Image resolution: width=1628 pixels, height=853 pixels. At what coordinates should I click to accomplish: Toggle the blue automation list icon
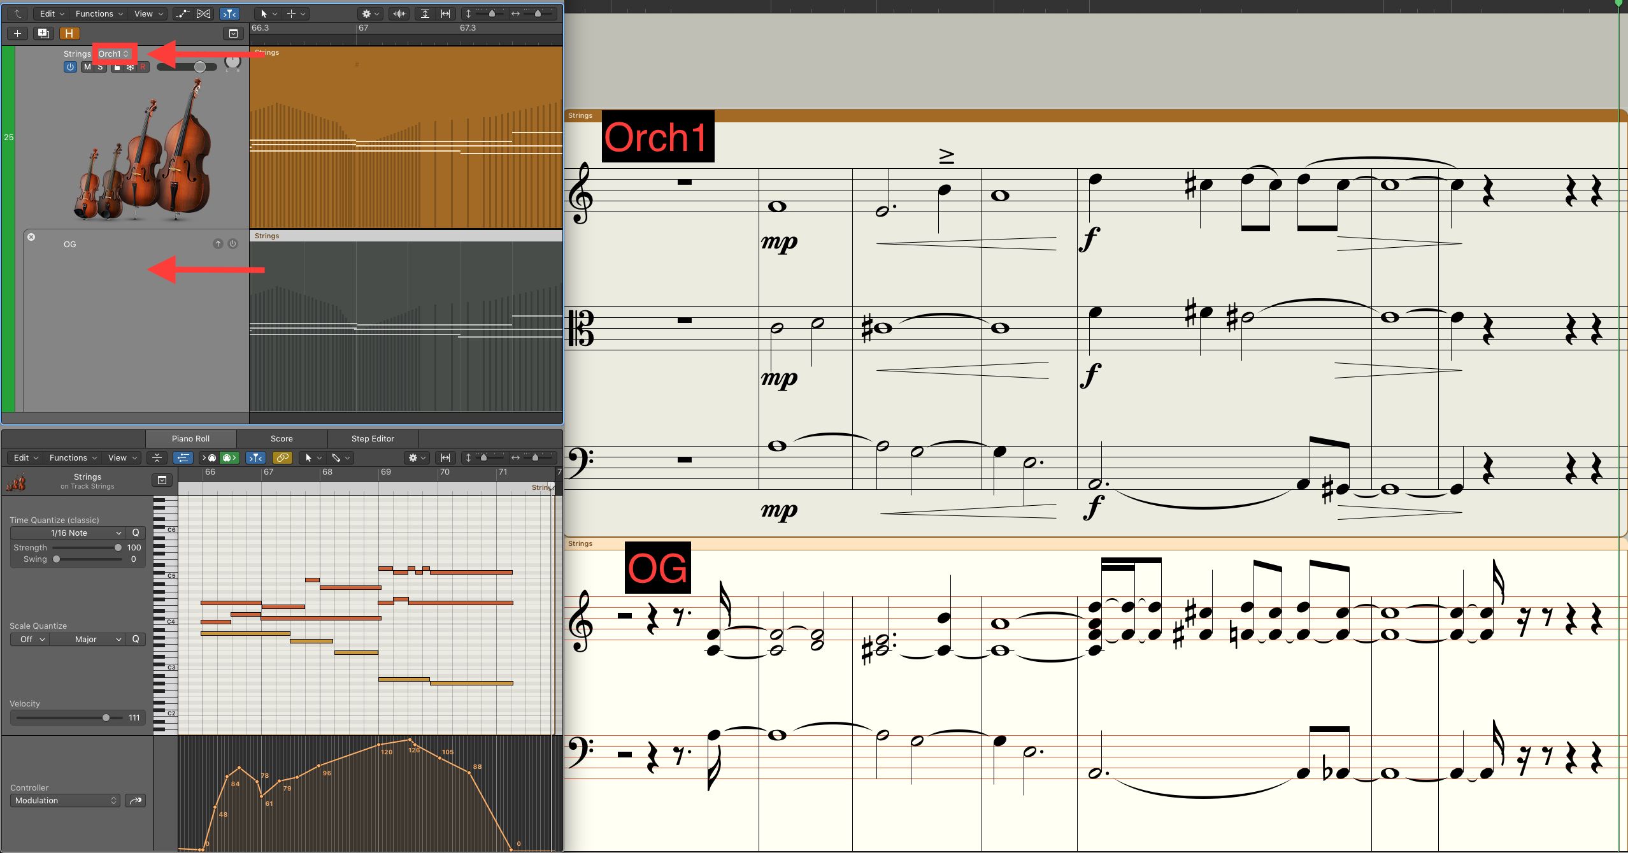coord(183,457)
